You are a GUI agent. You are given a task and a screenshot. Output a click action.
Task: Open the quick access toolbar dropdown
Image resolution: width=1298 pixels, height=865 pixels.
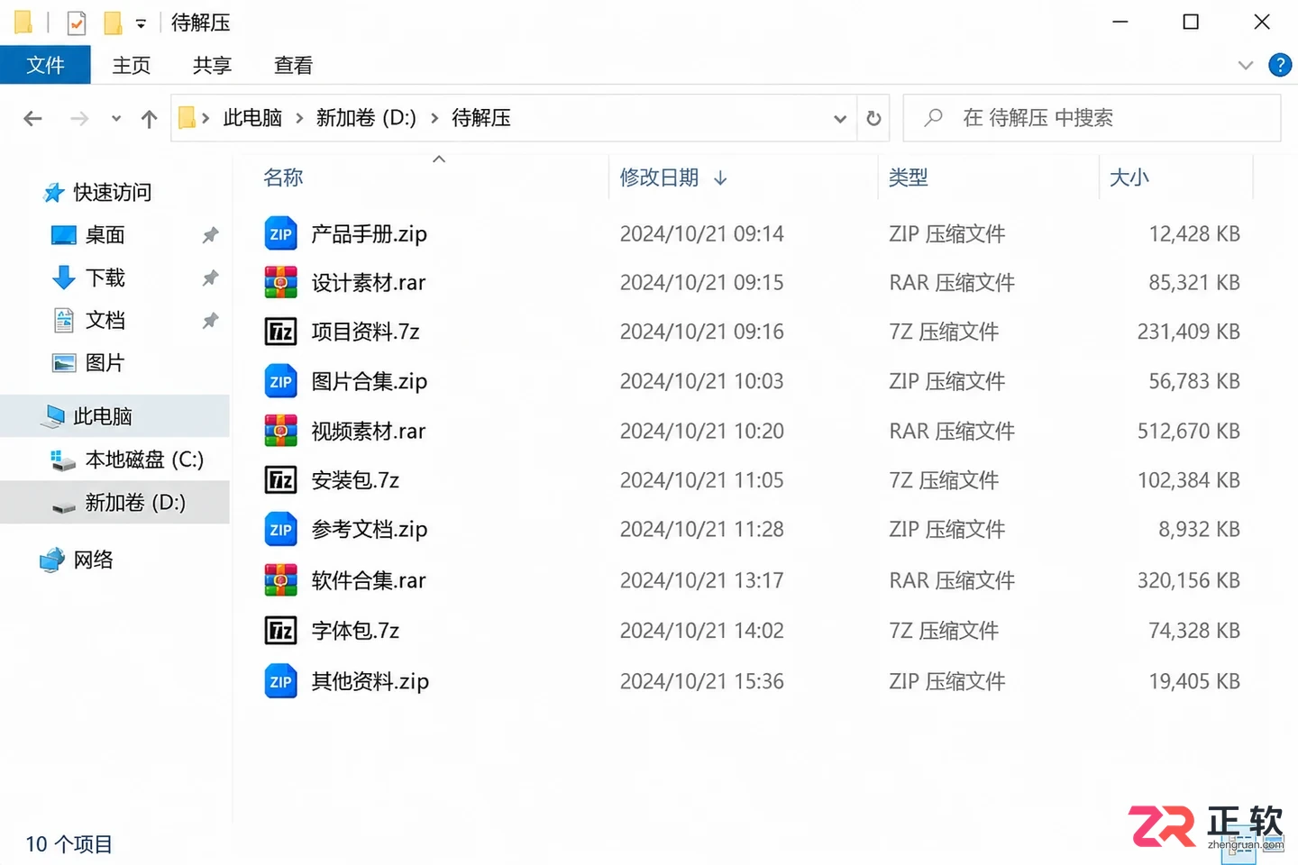point(141,24)
